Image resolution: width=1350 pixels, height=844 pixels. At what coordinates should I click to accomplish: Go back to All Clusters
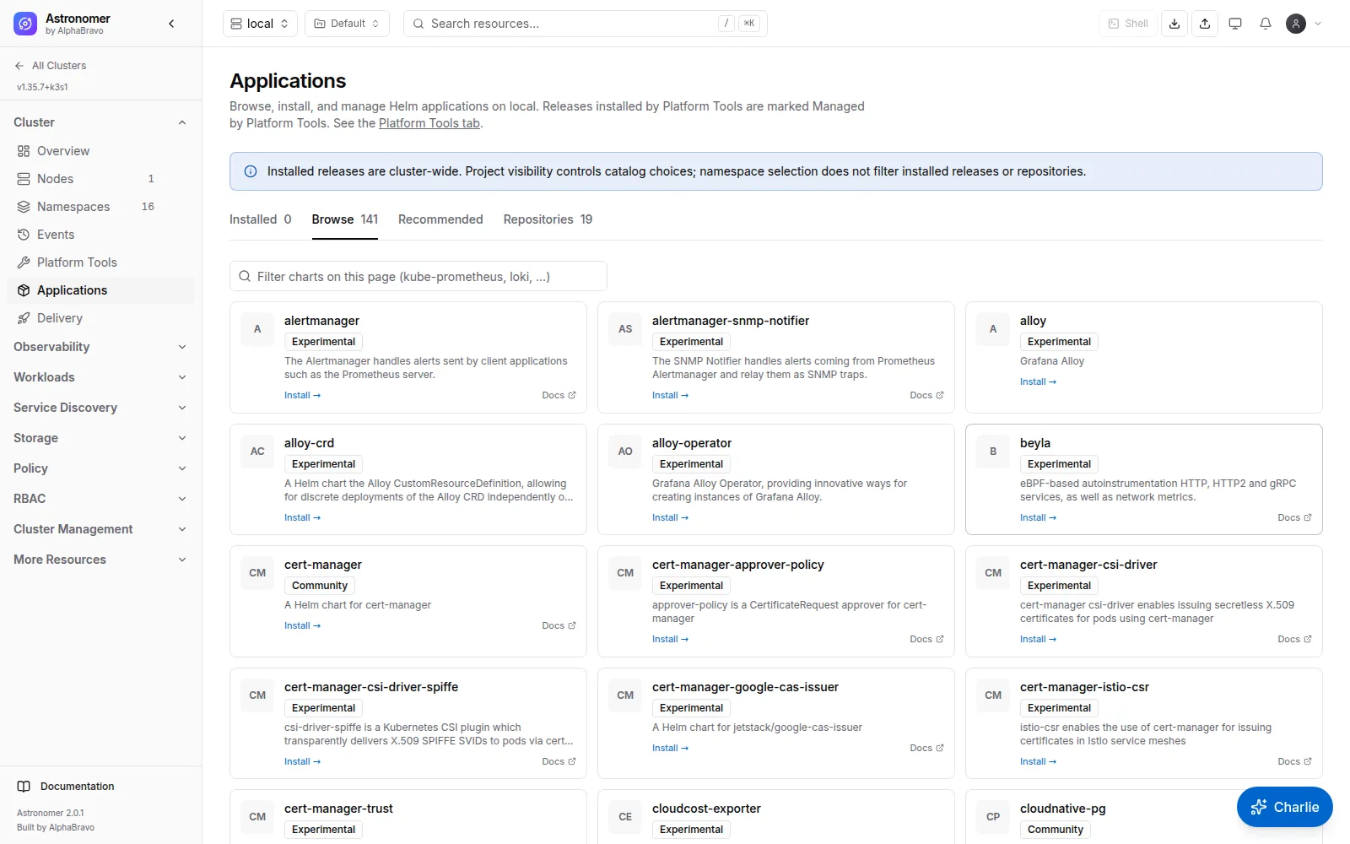tap(51, 66)
